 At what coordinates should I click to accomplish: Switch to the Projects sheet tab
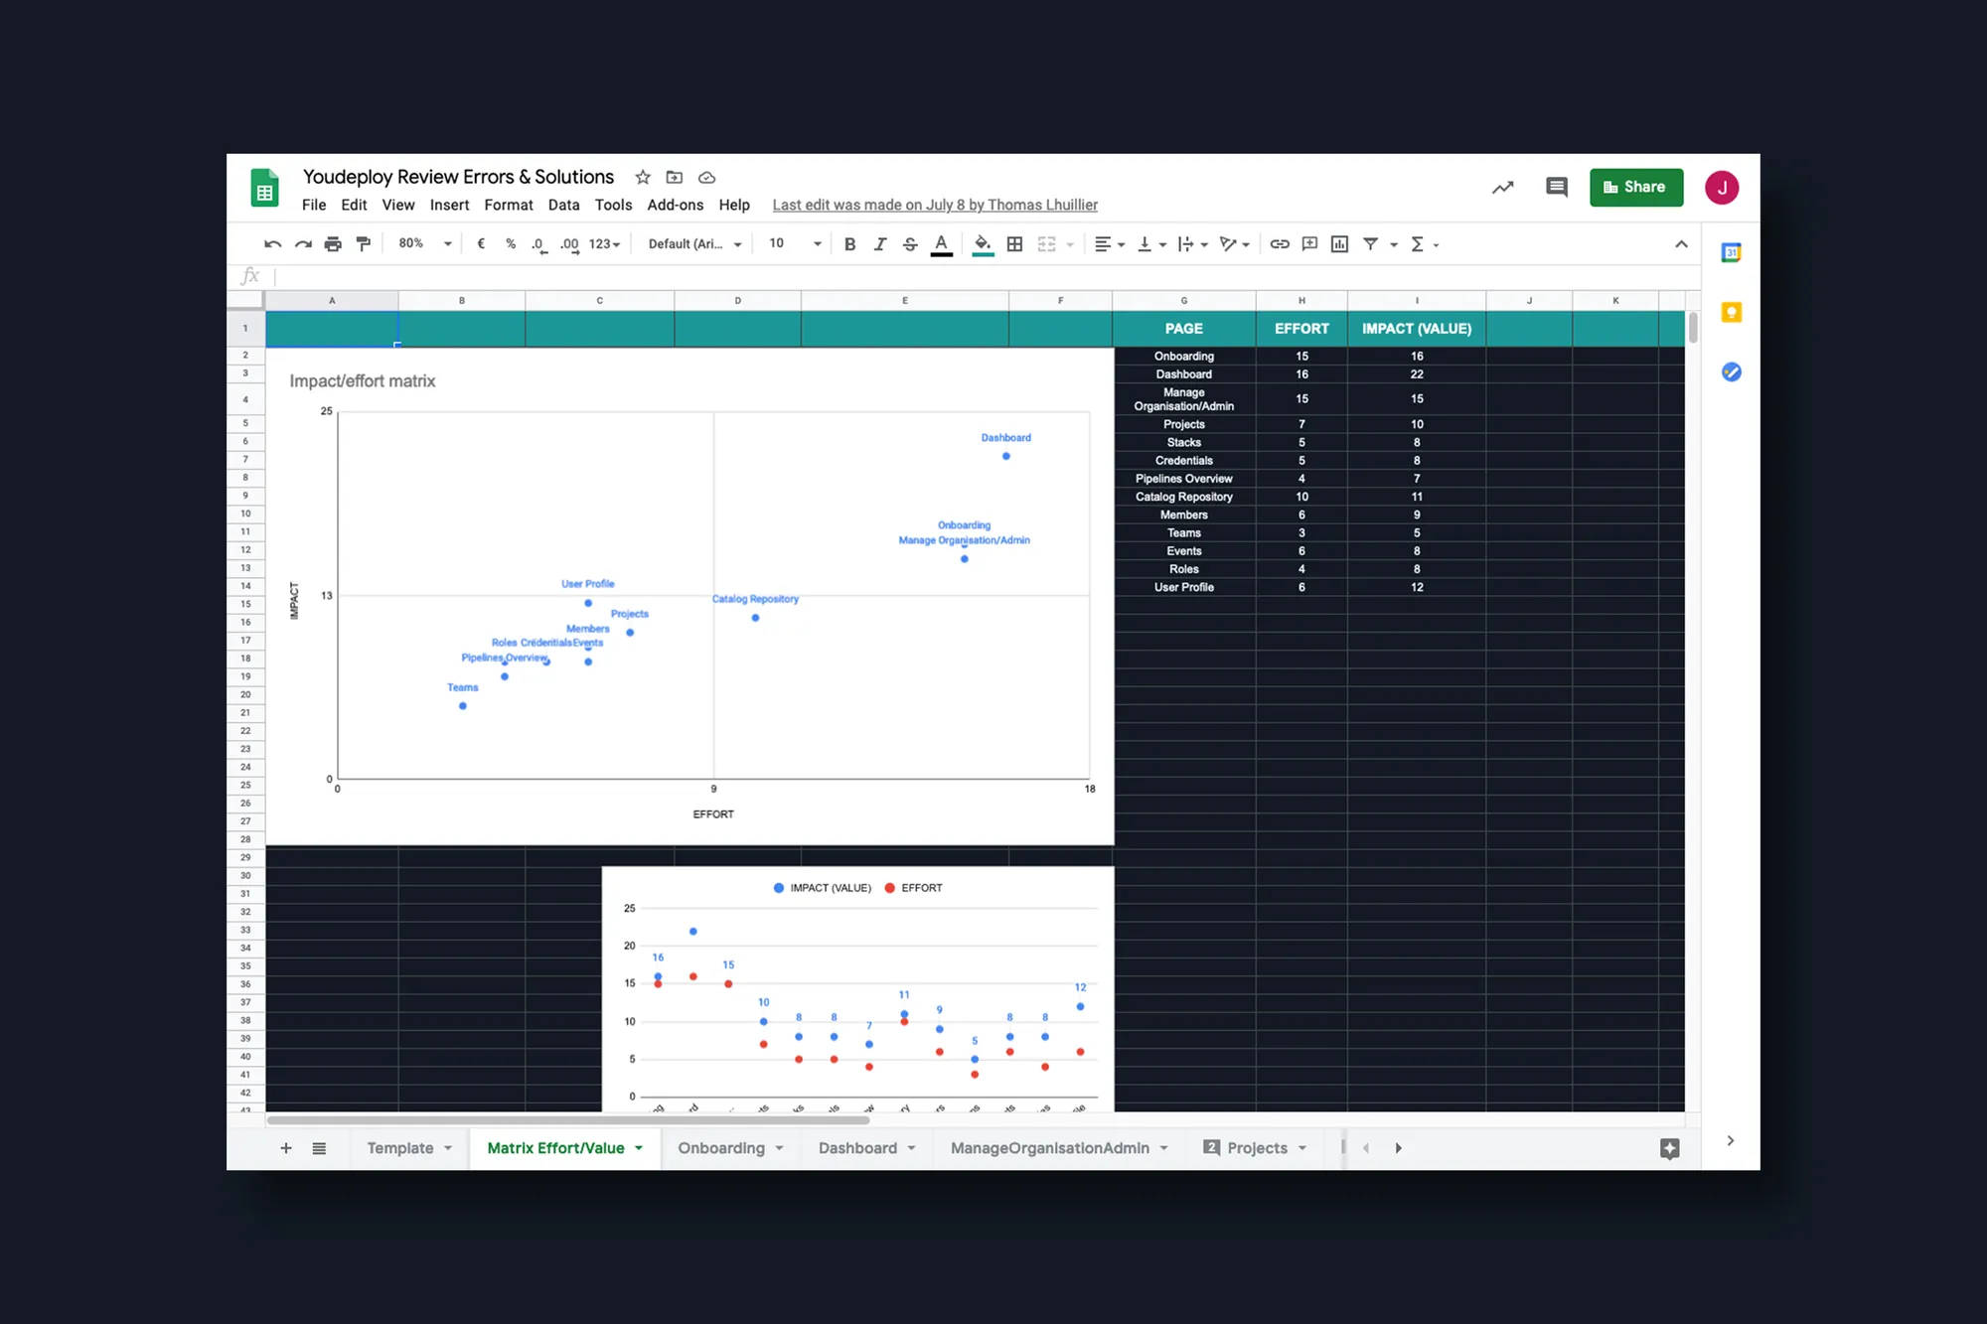pyautogui.click(x=1257, y=1148)
